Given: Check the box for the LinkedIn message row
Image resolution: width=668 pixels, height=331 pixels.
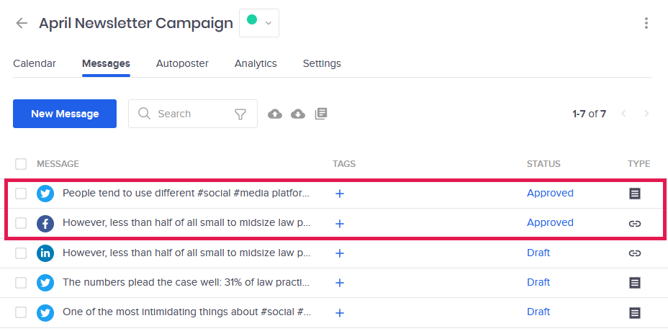Looking at the screenshot, I should click(x=20, y=253).
